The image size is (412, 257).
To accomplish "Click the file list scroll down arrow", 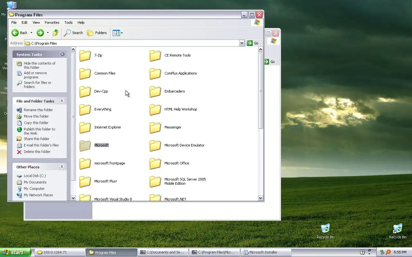I will (261, 198).
